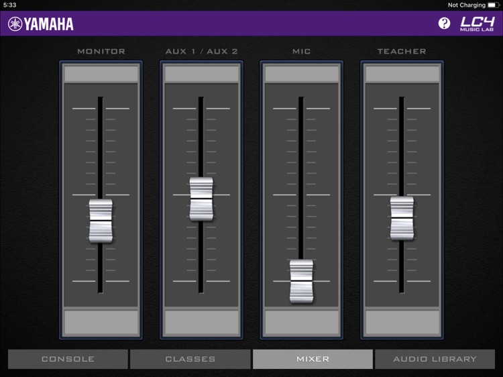
Task: Grab the Monitor fader knob
Action: pos(101,221)
